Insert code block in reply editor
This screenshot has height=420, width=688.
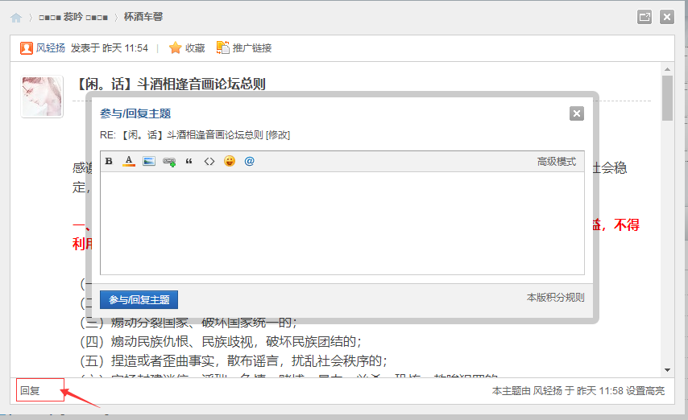(209, 162)
